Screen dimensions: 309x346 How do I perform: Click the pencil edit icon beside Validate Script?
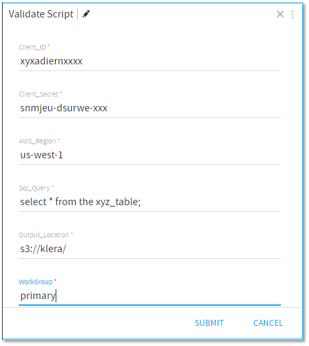point(86,14)
